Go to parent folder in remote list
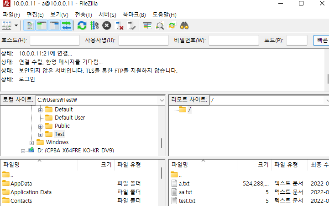329x206 pixels. [x=176, y=175]
